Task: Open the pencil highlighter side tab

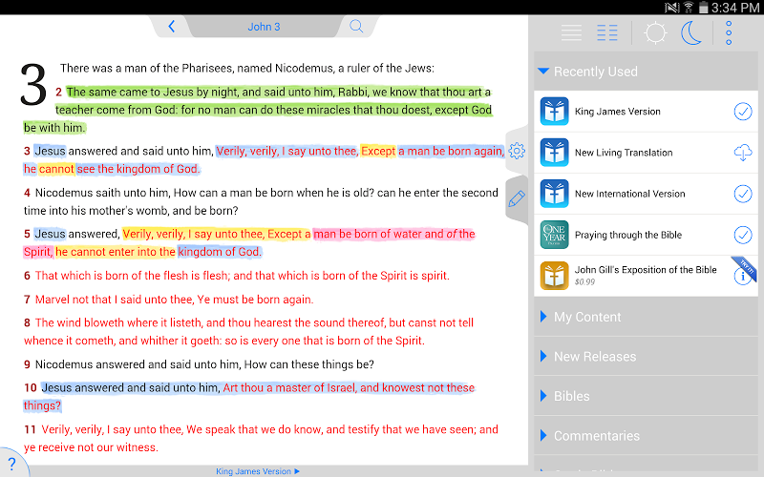Action: [x=517, y=198]
